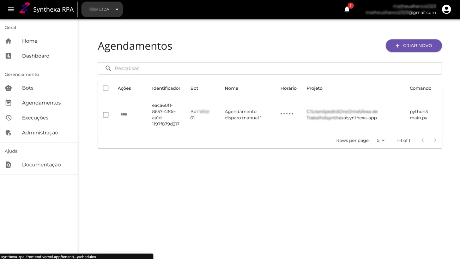Click the Ações column header
The image size is (460, 259).
(124, 88)
